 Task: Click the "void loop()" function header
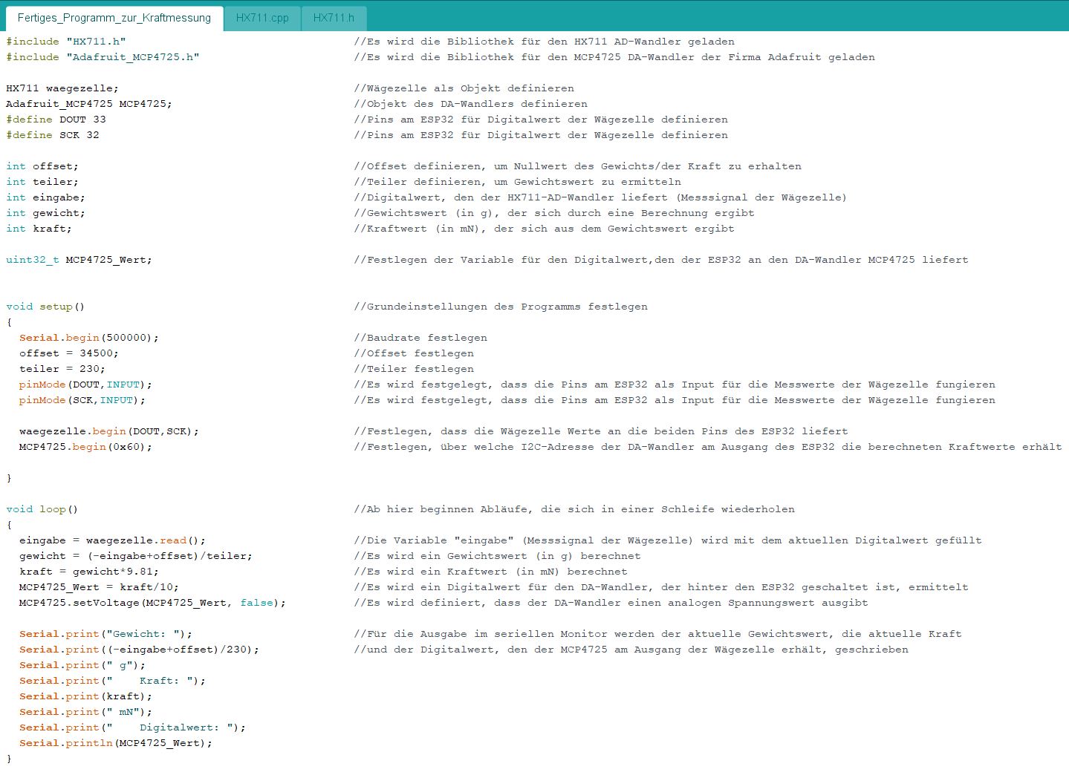click(x=42, y=509)
